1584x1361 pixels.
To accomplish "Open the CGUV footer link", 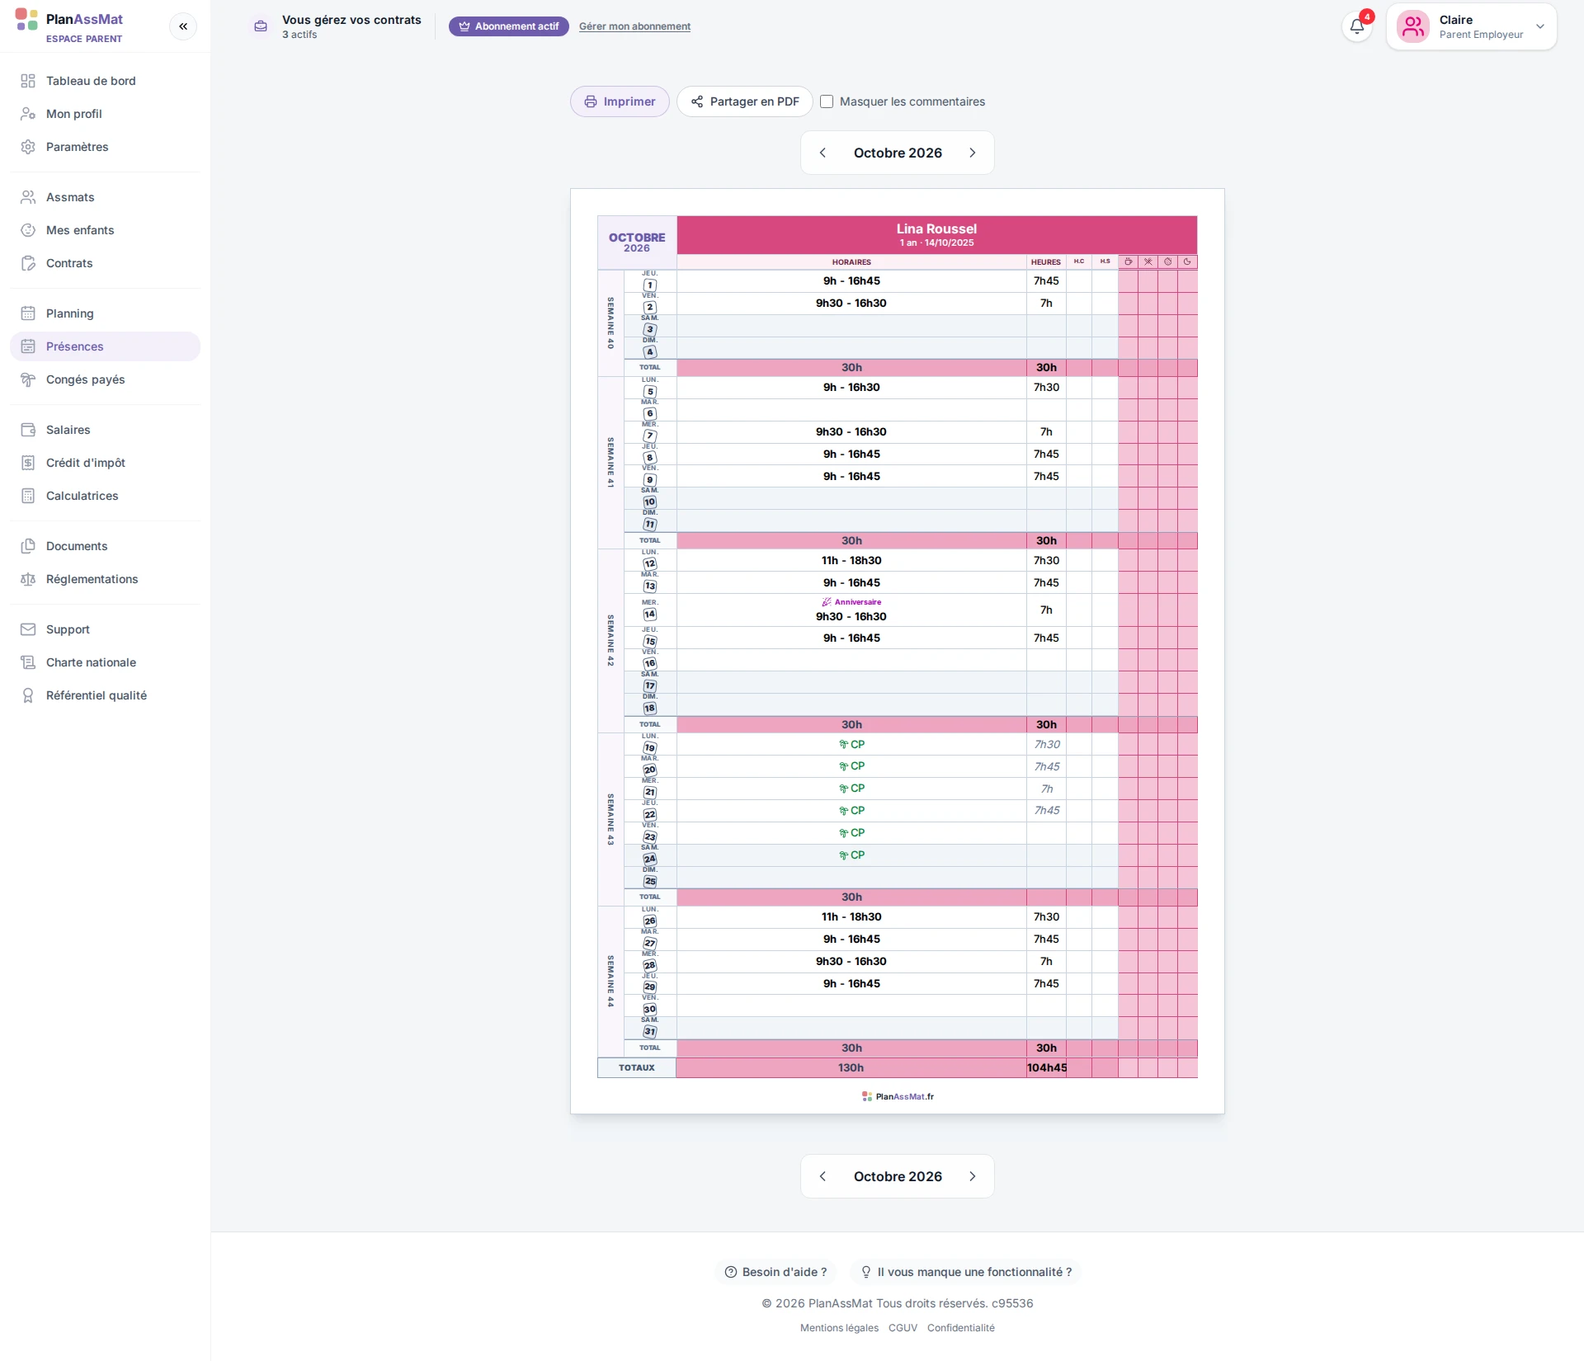I will coord(903,1328).
